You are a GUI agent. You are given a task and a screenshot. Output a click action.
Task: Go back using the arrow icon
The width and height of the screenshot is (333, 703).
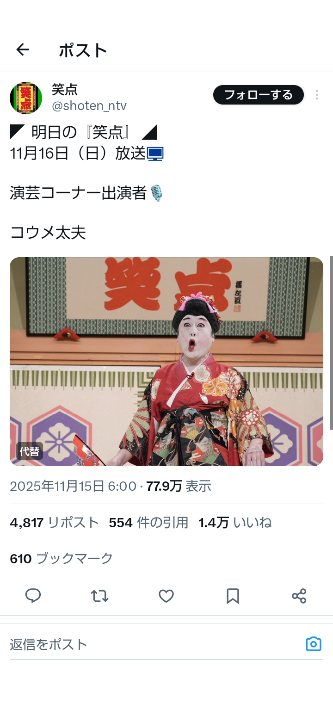coord(23,49)
